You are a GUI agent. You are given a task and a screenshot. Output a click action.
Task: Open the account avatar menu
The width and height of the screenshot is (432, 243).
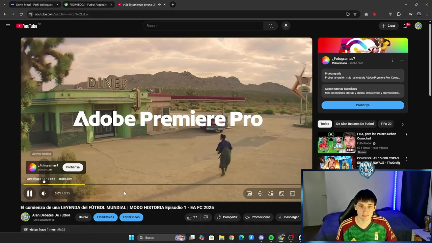coord(418,26)
